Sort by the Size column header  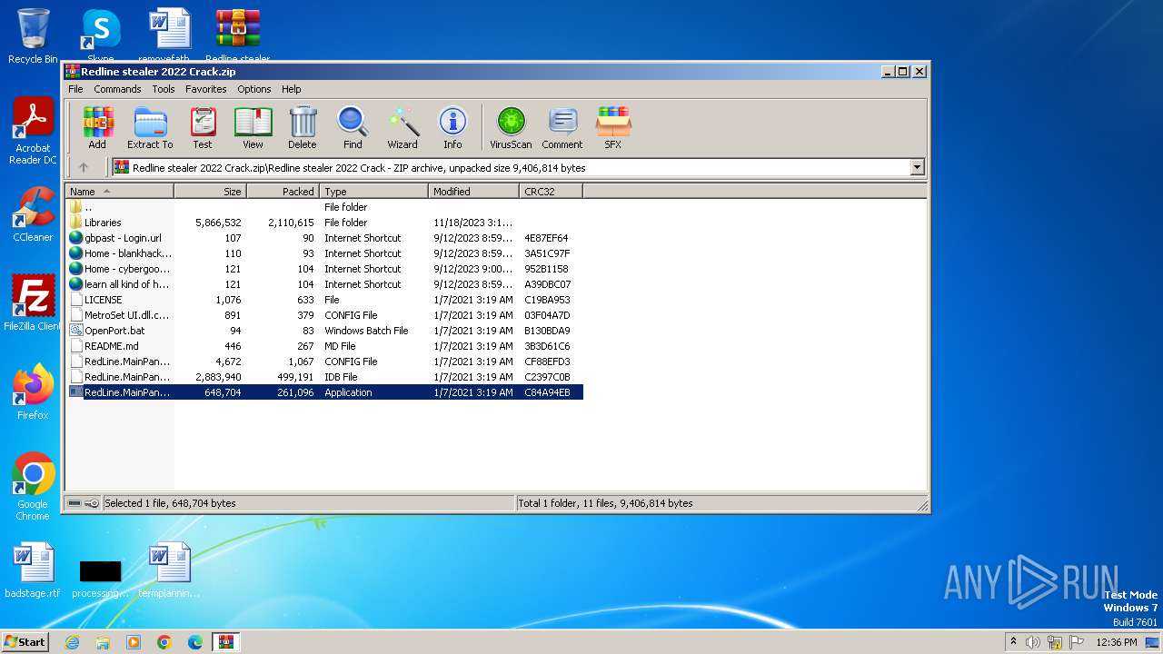[x=211, y=192]
